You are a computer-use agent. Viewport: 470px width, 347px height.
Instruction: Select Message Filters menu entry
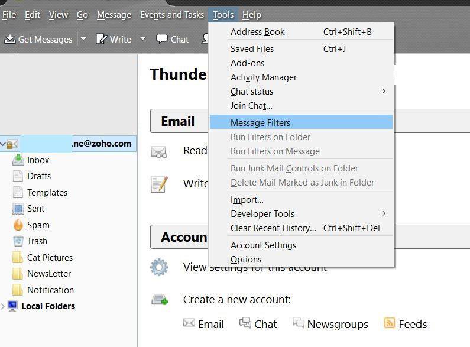302,123
